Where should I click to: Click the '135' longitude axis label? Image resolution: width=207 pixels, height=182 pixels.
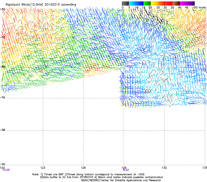(205, 168)
